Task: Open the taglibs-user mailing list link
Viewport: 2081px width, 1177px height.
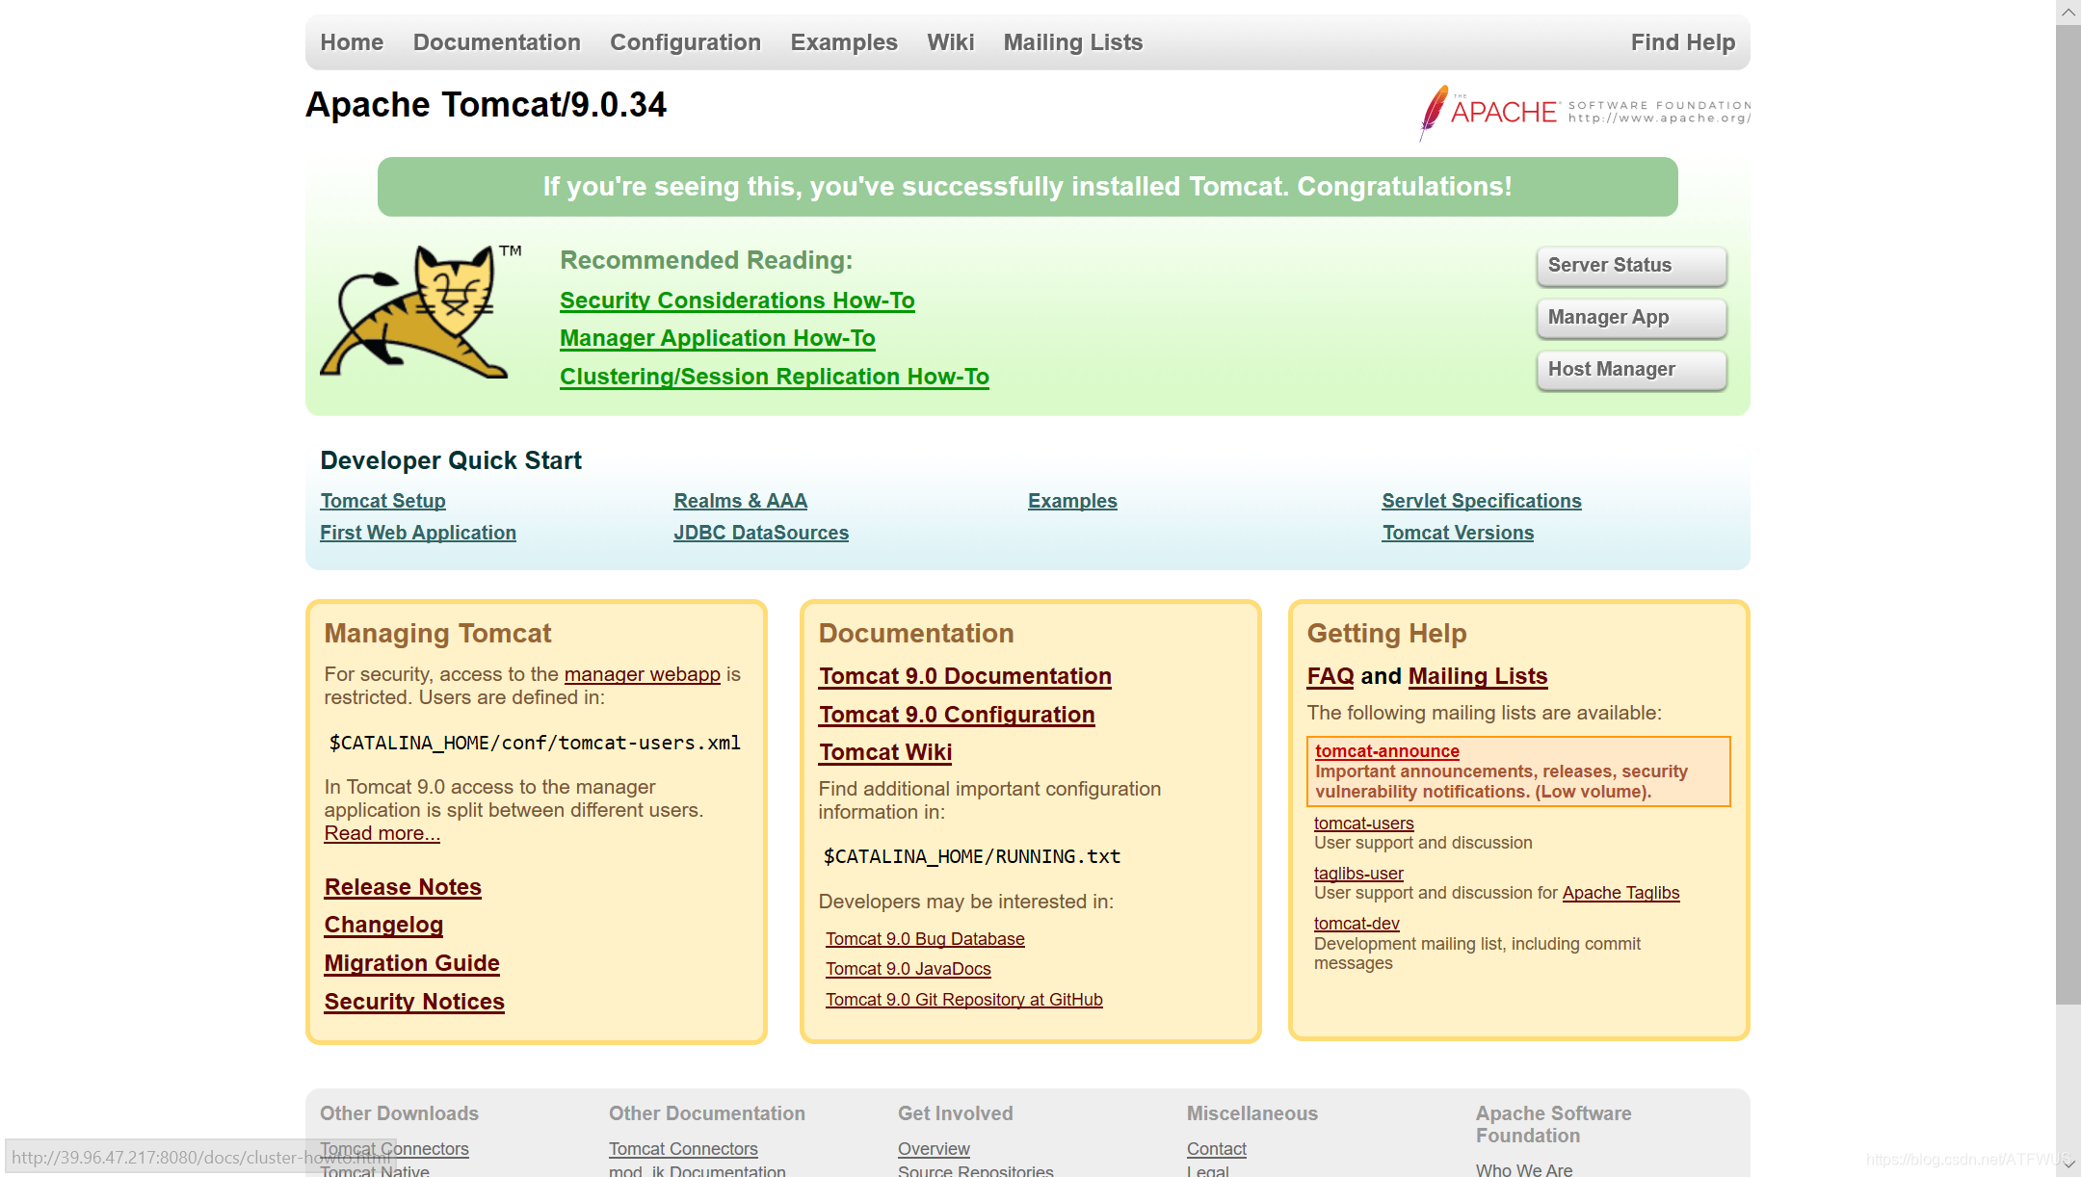Action: 1358,874
